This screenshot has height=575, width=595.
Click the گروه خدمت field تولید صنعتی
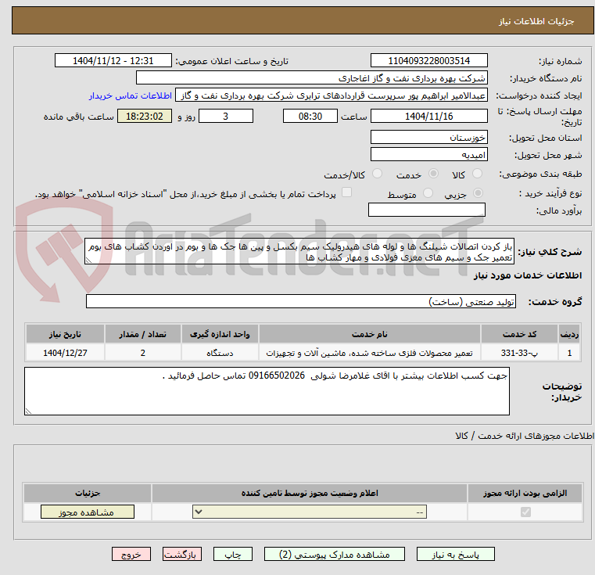tap(301, 301)
